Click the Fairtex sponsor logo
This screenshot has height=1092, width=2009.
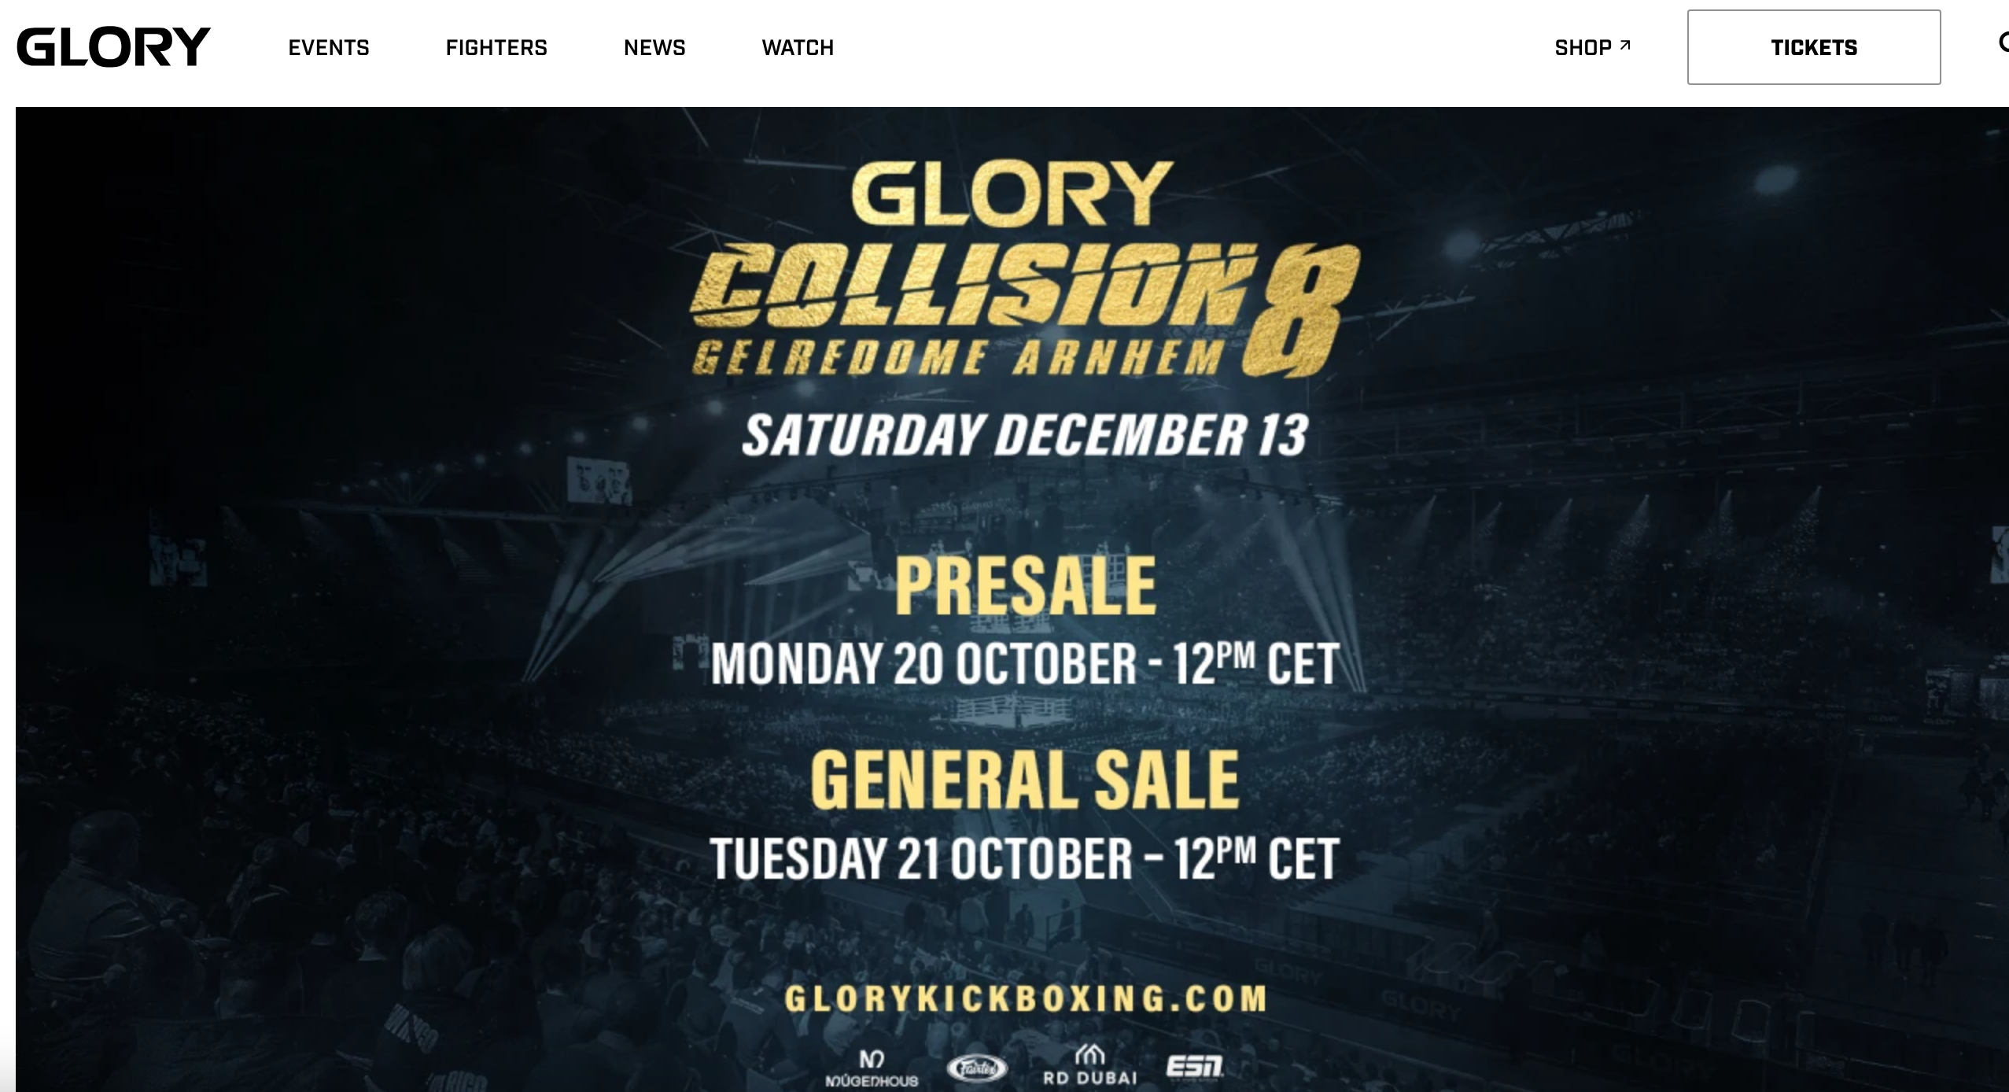tap(976, 1068)
